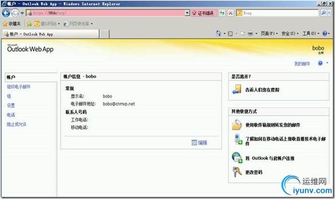The image size is (335, 199).
Task: Open the 我的邮件 my mail link
Action: (x=302, y=63)
